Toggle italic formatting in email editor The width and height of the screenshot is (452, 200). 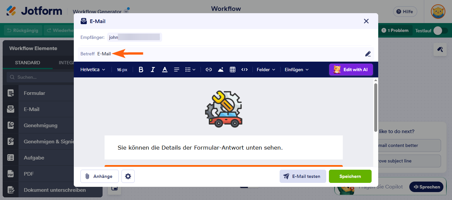[x=153, y=70]
